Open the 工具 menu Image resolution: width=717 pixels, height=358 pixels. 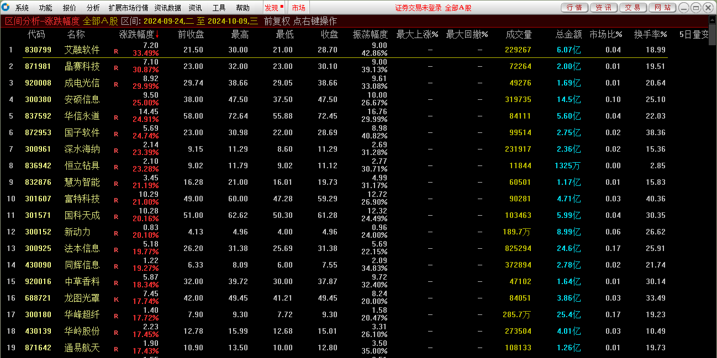[218, 7]
